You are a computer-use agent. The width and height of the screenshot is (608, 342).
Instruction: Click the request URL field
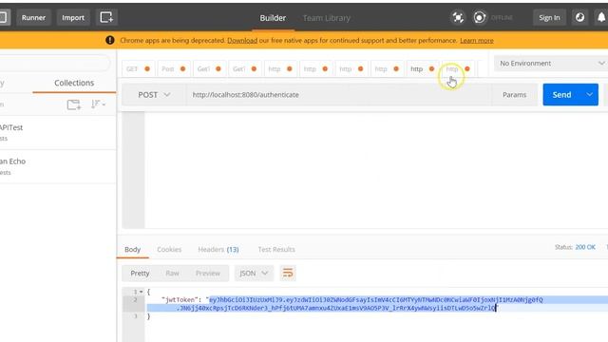click(338, 95)
